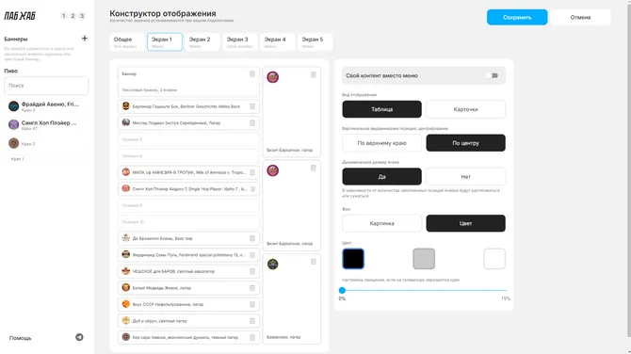Viewport: 631px width, 354px height.
Task: Add a new banner with the plus icon
Action: click(85, 39)
